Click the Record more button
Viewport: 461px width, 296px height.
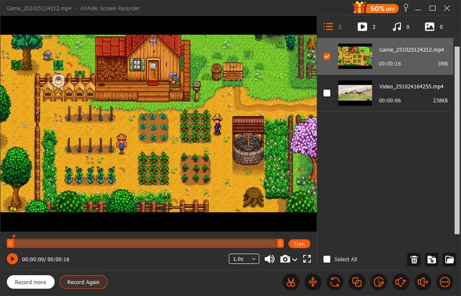point(31,282)
